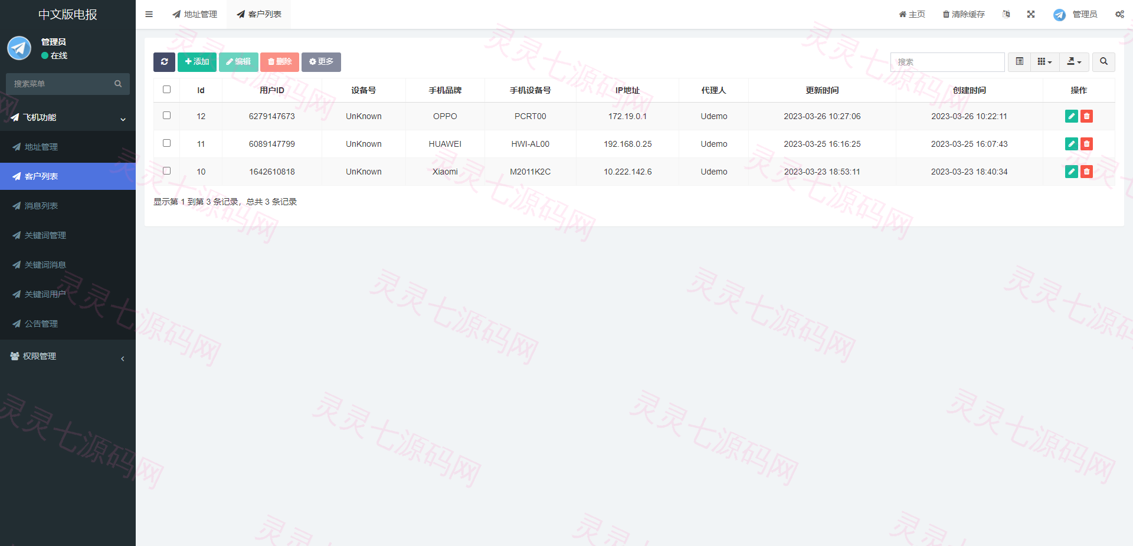This screenshot has height=546, width=1133.
Task: Select all rows with header checkbox
Action: 166,90
